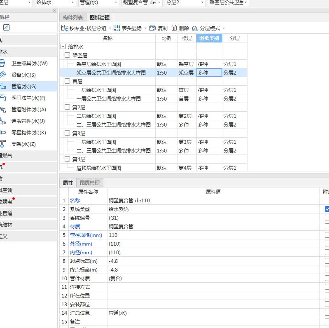Click the 管径规格(mm) value 110
This screenshot has width=329, height=328.
pyautogui.click(x=213, y=235)
